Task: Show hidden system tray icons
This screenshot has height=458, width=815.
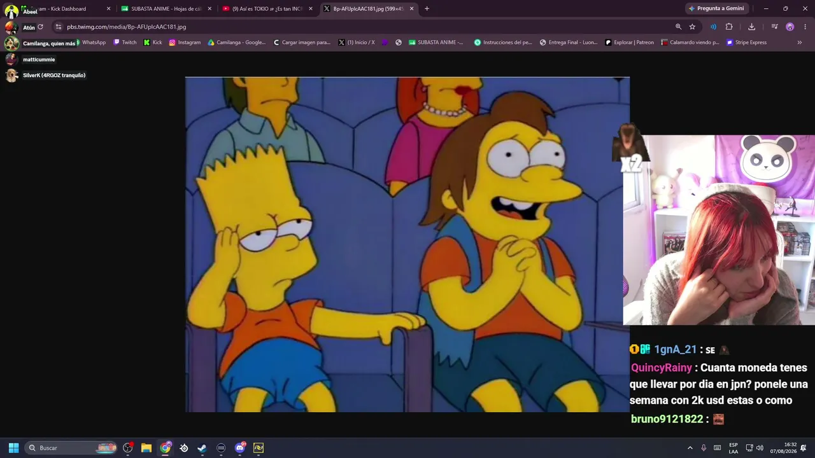Action: click(x=690, y=448)
